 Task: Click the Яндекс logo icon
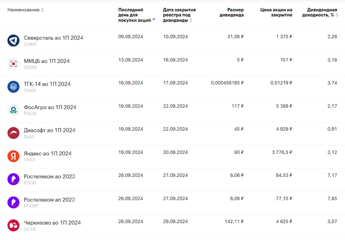13,156
